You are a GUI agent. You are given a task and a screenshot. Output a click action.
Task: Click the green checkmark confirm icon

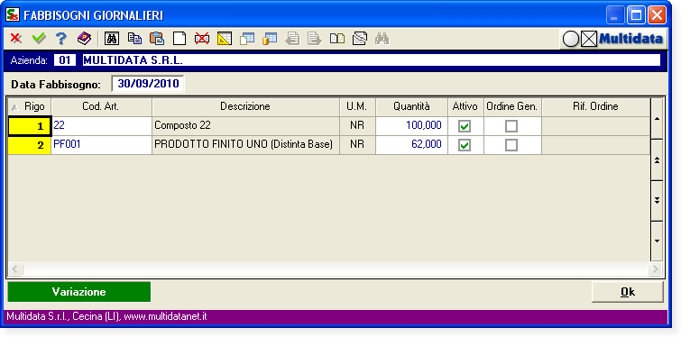(x=39, y=39)
